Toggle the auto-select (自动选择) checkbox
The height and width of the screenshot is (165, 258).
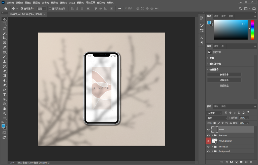[x=22, y=9]
